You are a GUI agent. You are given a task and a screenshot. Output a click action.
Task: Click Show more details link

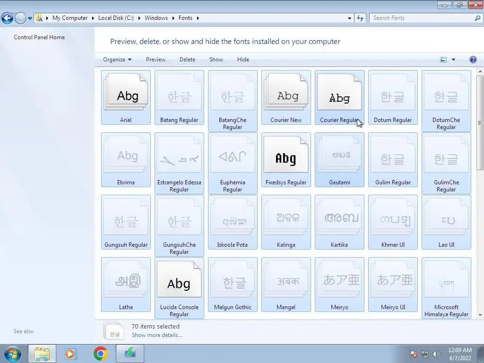(x=157, y=335)
